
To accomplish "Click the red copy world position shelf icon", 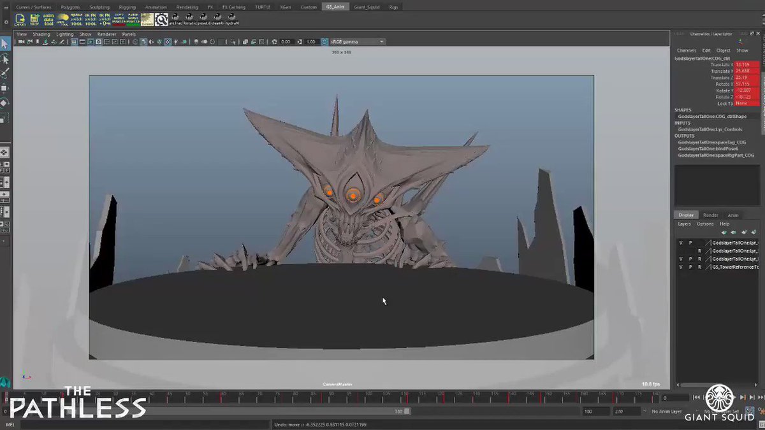I will click(x=119, y=19).
